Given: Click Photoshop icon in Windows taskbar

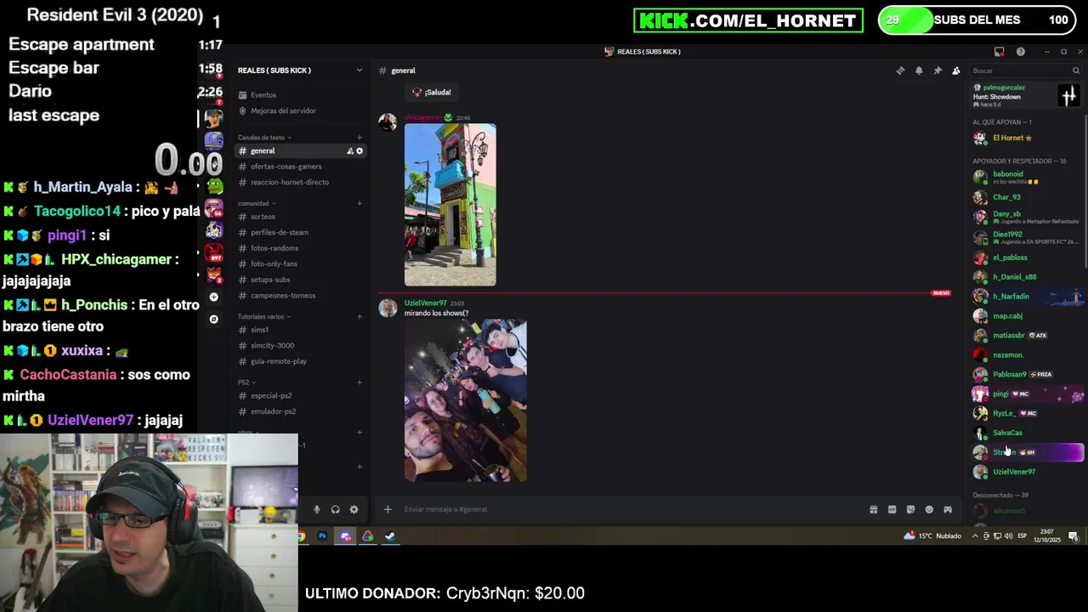Looking at the screenshot, I should pos(322,536).
